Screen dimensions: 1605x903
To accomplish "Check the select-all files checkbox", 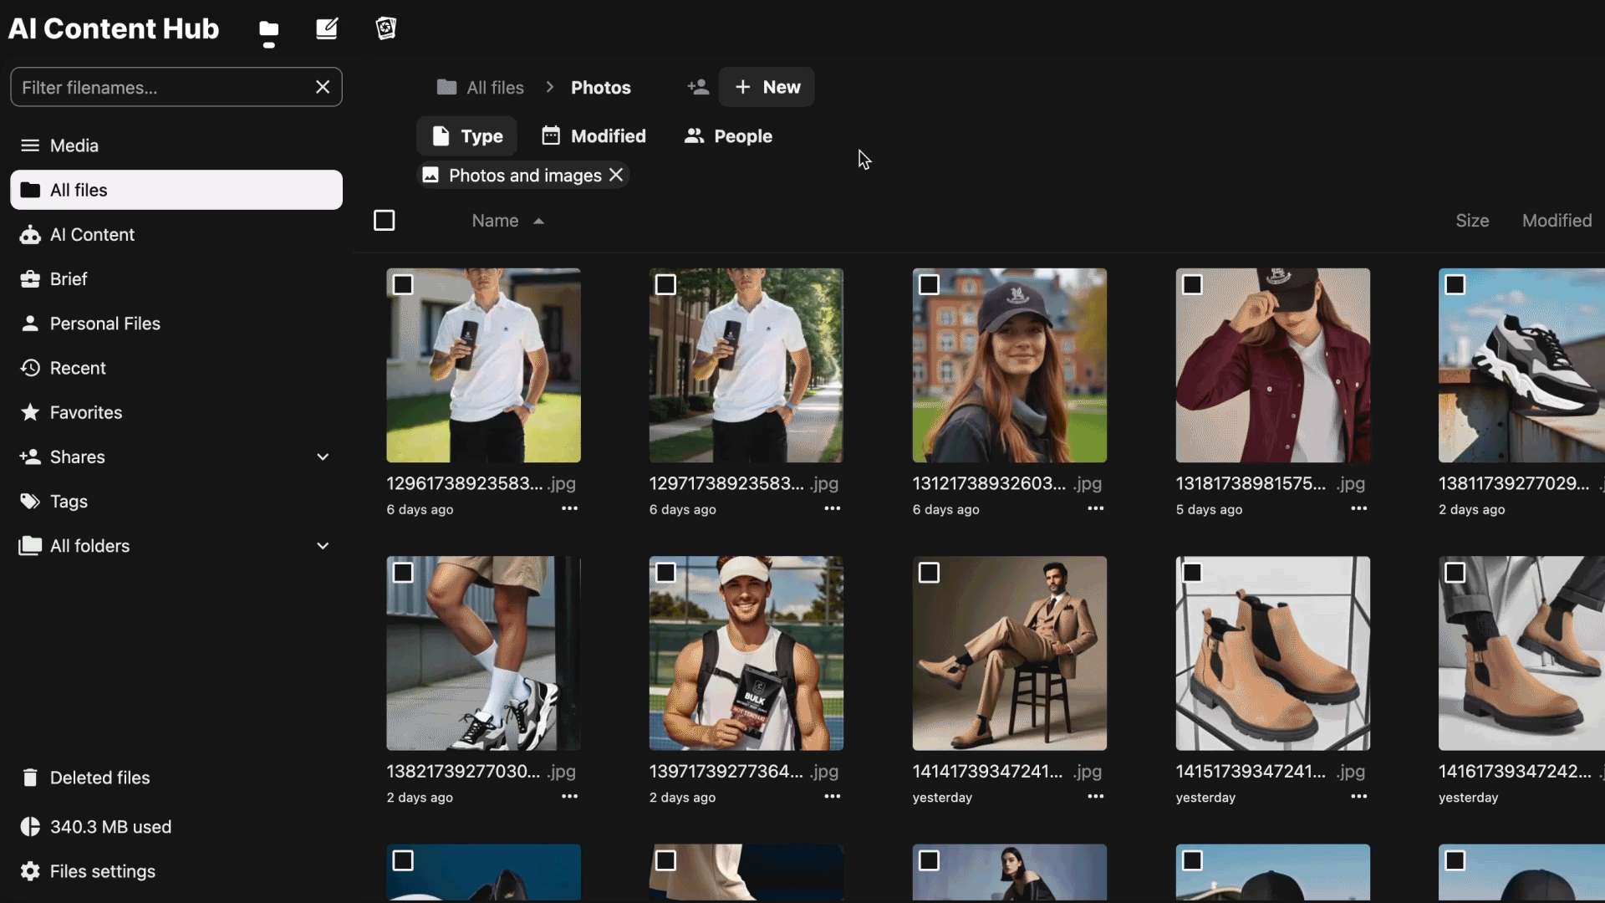I will 384,221.
